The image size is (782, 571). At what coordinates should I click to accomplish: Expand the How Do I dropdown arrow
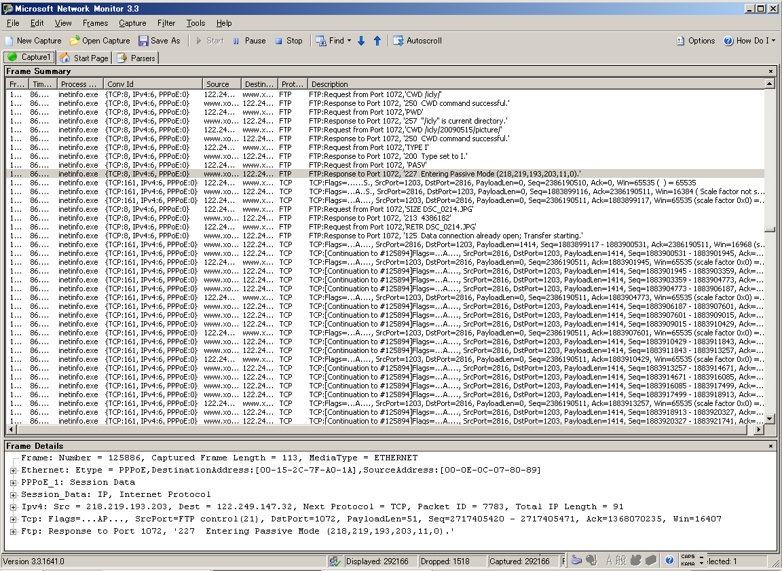point(774,41)
